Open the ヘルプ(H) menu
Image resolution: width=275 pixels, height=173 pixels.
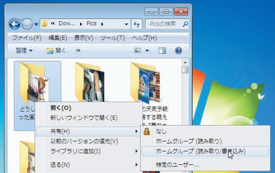click(x=144, y=38)
